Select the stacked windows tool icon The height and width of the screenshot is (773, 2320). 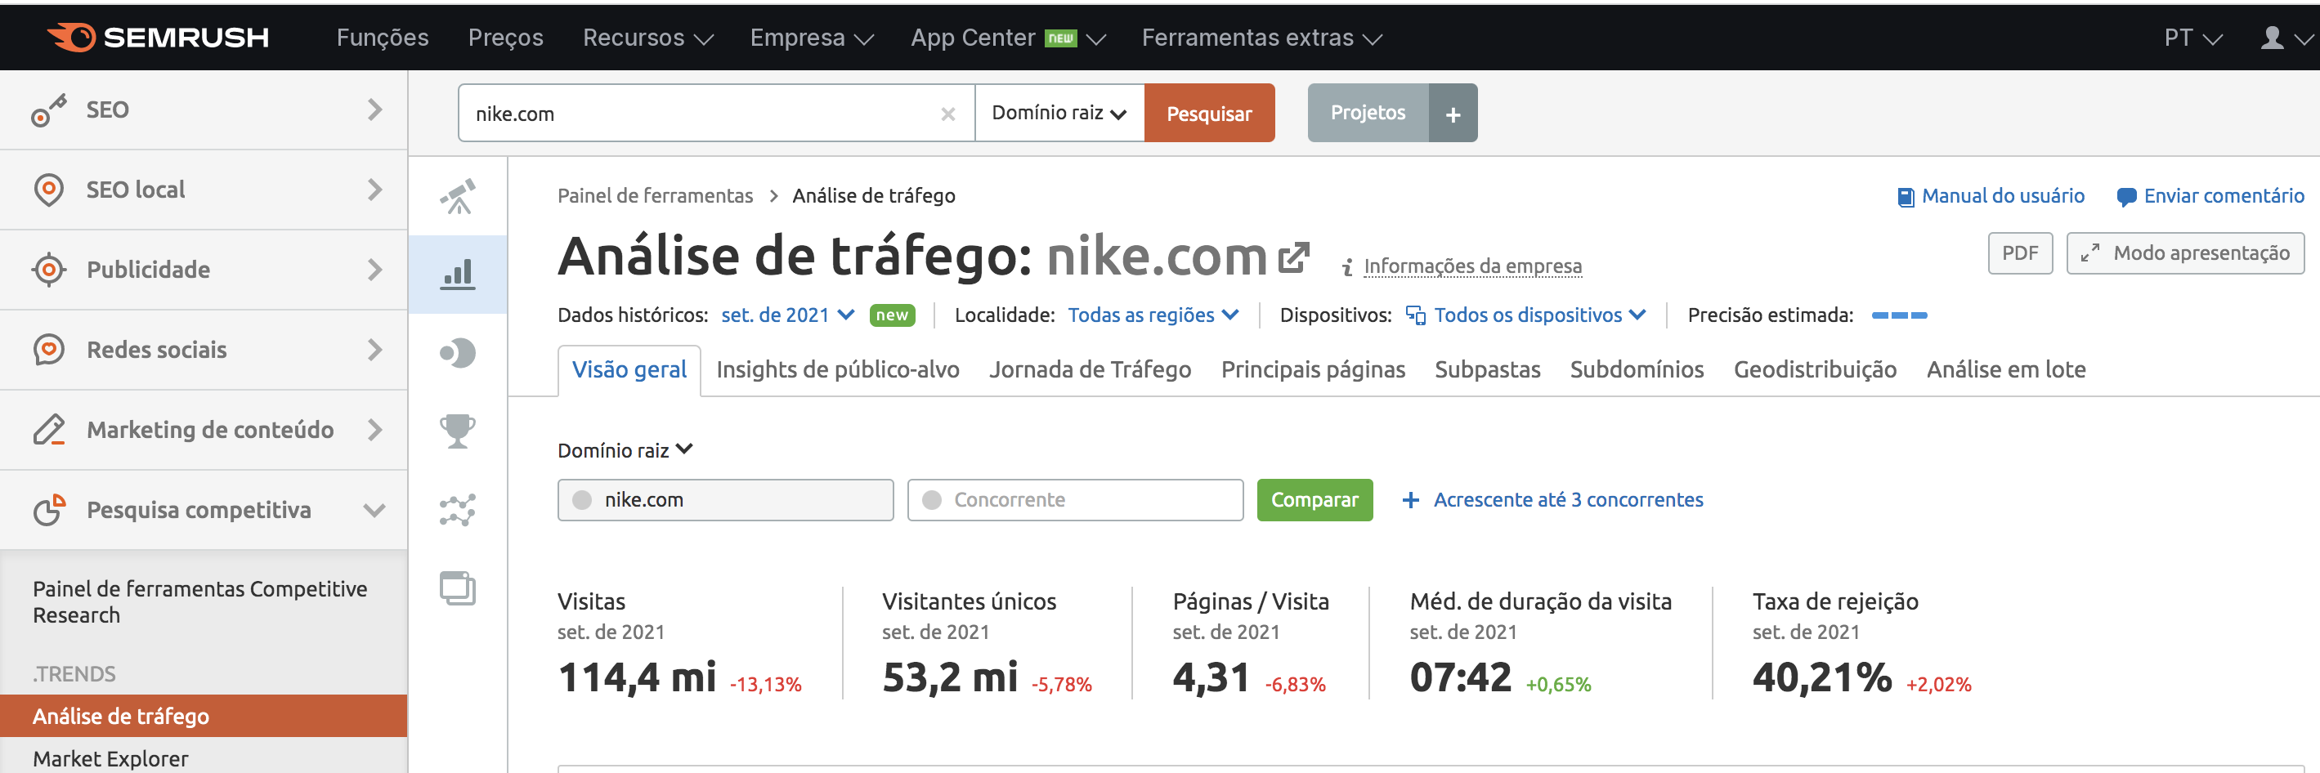(x=459, y=588)
